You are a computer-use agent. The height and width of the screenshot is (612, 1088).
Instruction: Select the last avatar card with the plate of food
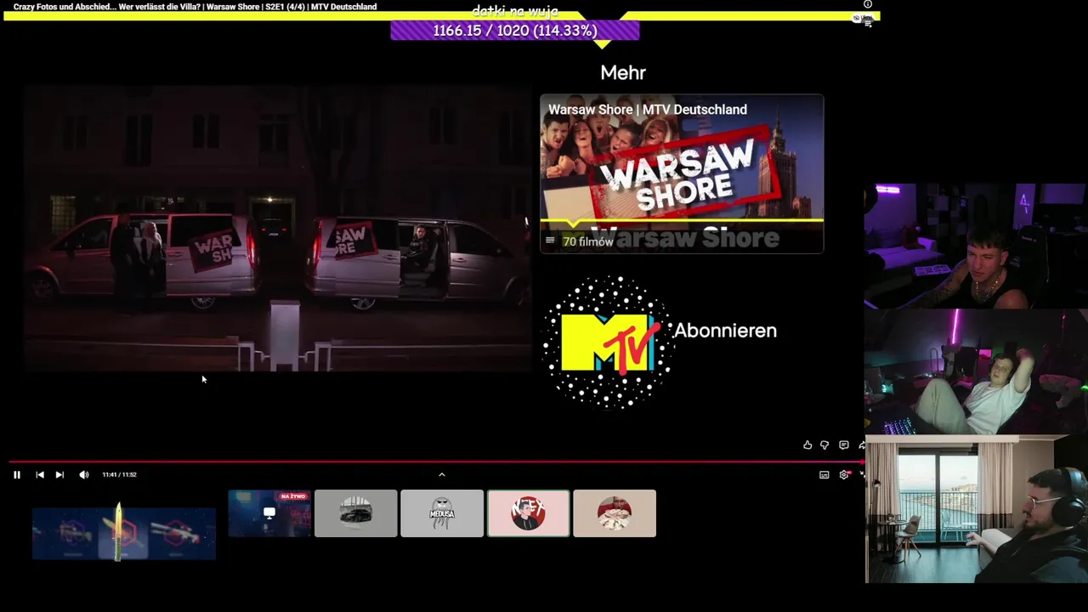[x=615, y=513]
